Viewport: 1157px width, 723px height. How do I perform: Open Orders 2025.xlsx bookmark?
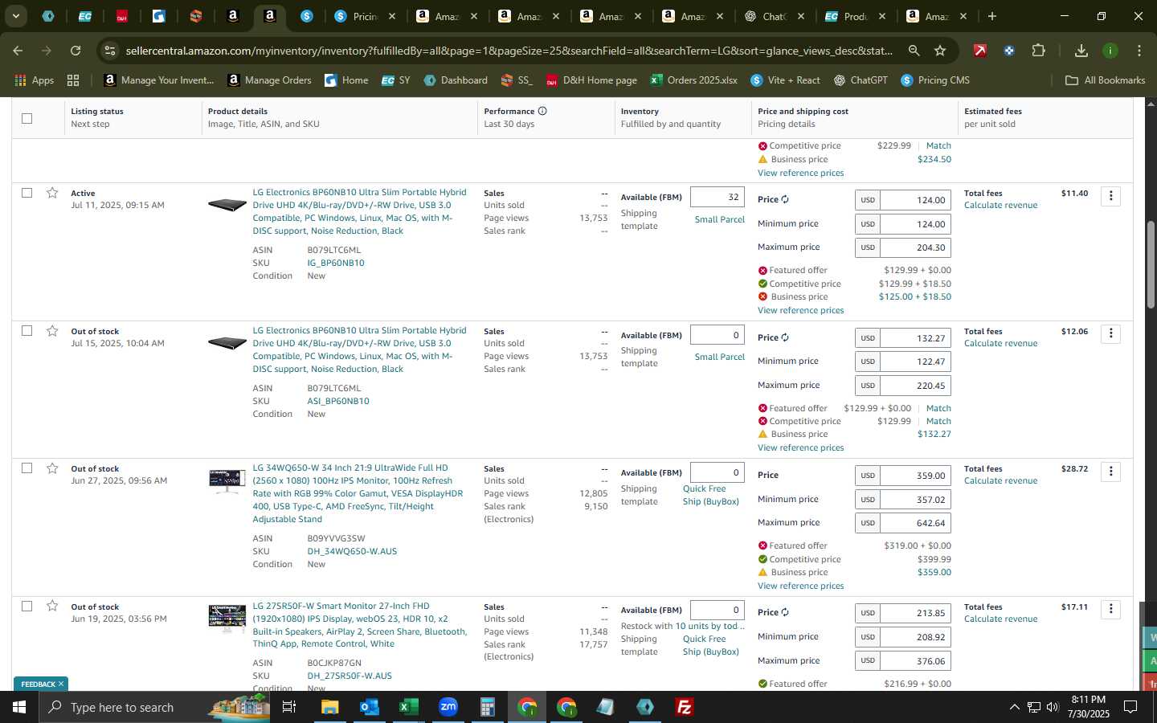(x=693, y=80)
